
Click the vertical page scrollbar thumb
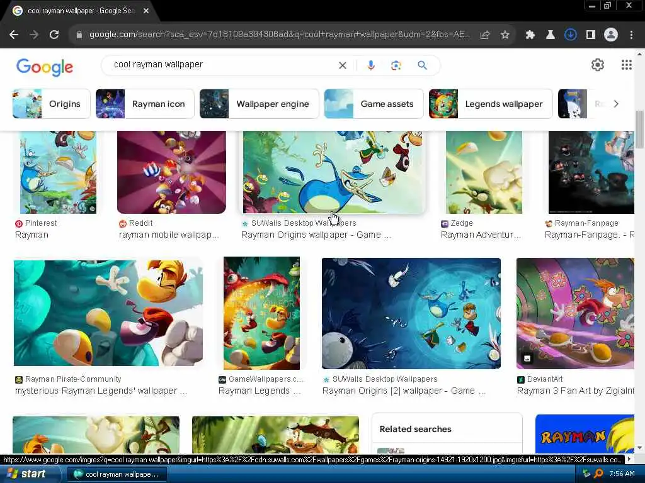639,130
